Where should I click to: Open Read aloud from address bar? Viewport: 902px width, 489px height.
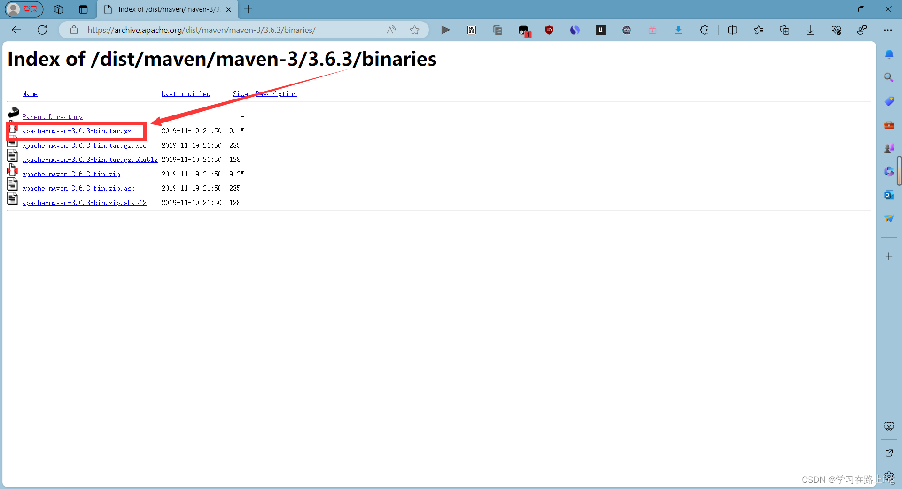(x=391, y=30)
